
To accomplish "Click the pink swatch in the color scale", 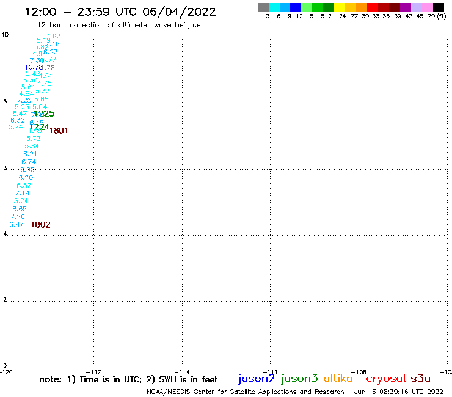I will [x=428, y=7].
